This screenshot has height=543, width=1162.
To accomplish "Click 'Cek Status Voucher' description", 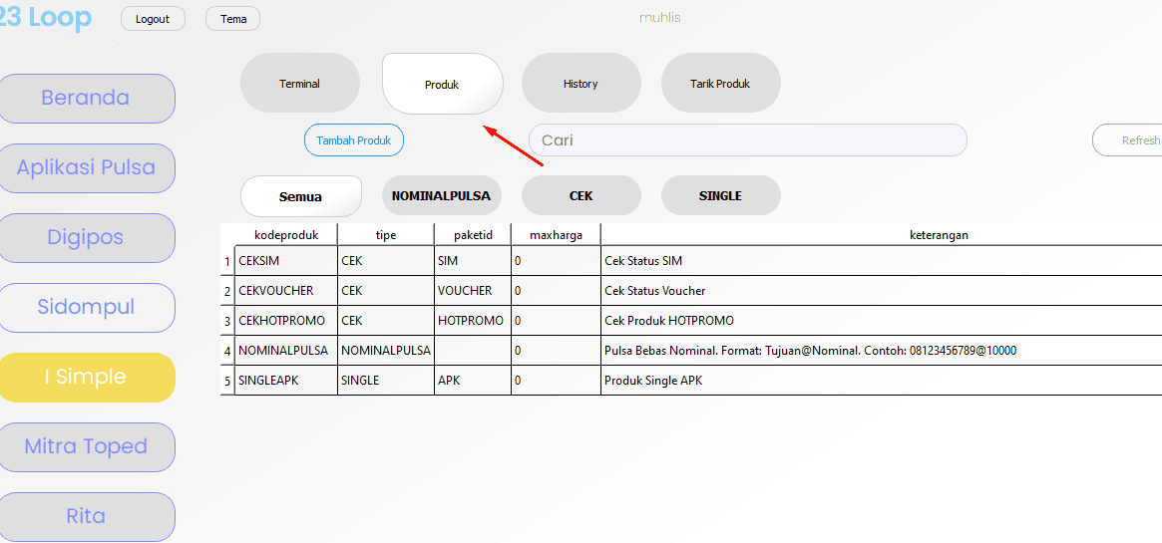I will [x=882, y=291].
